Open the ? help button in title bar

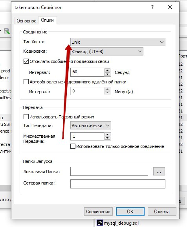[x=152, y=7]
